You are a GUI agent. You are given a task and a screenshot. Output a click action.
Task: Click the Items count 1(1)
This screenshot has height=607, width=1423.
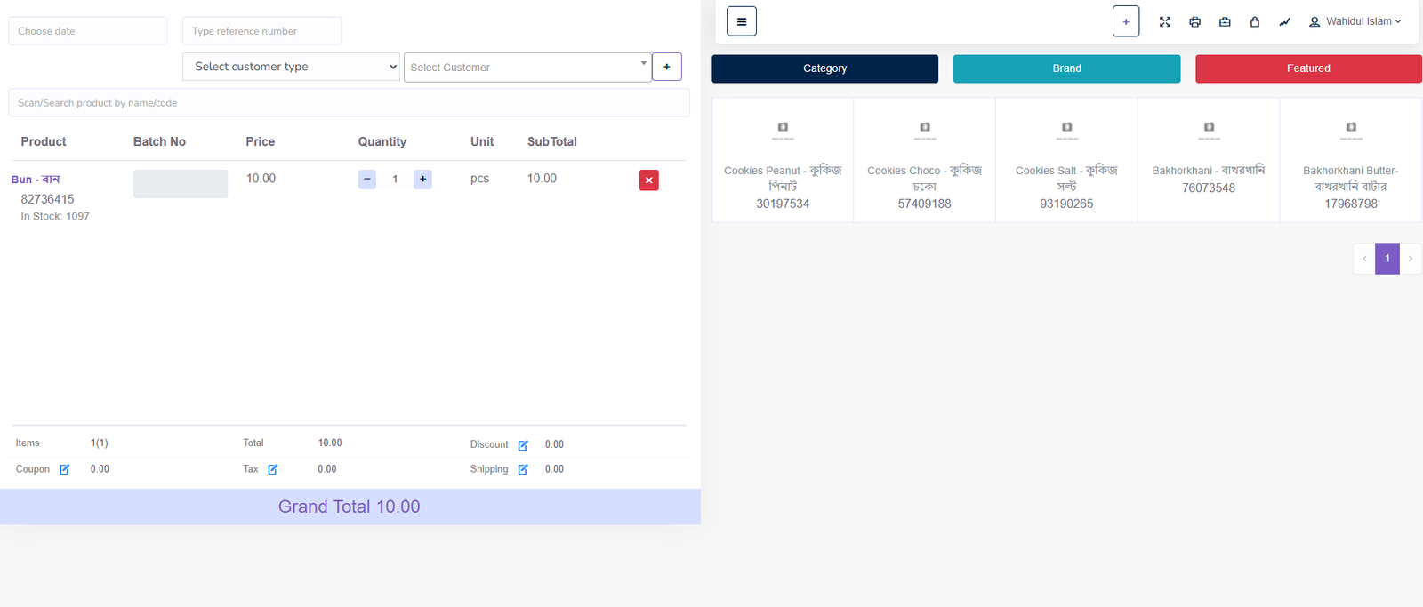100,443
